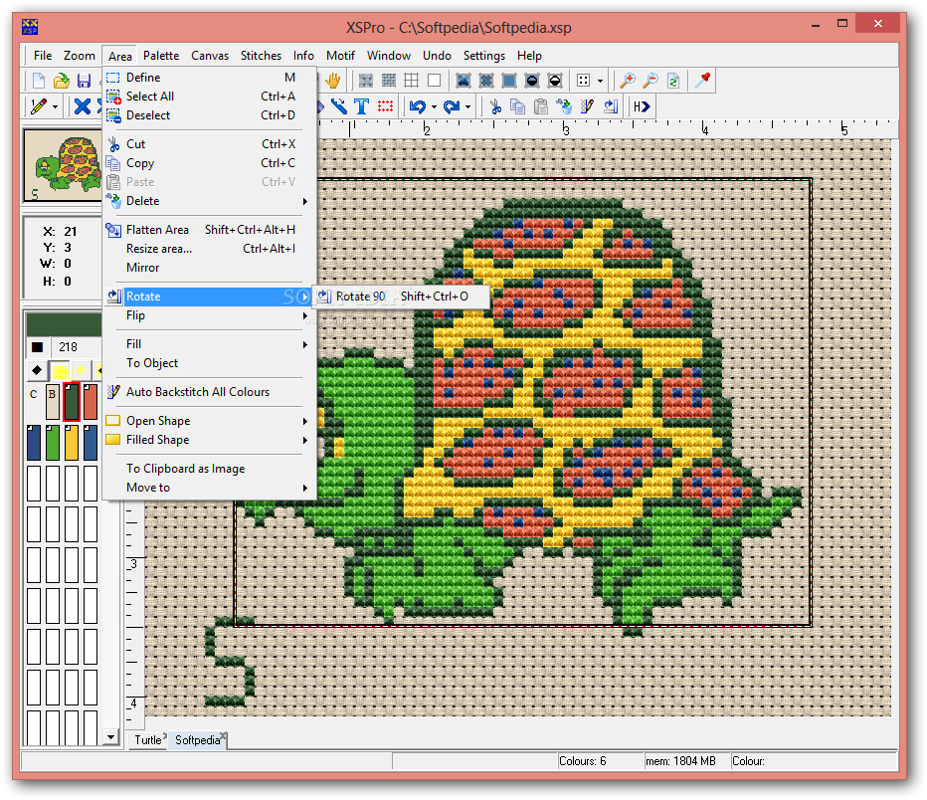Click the Save floppy disk icon

(85, 81)
